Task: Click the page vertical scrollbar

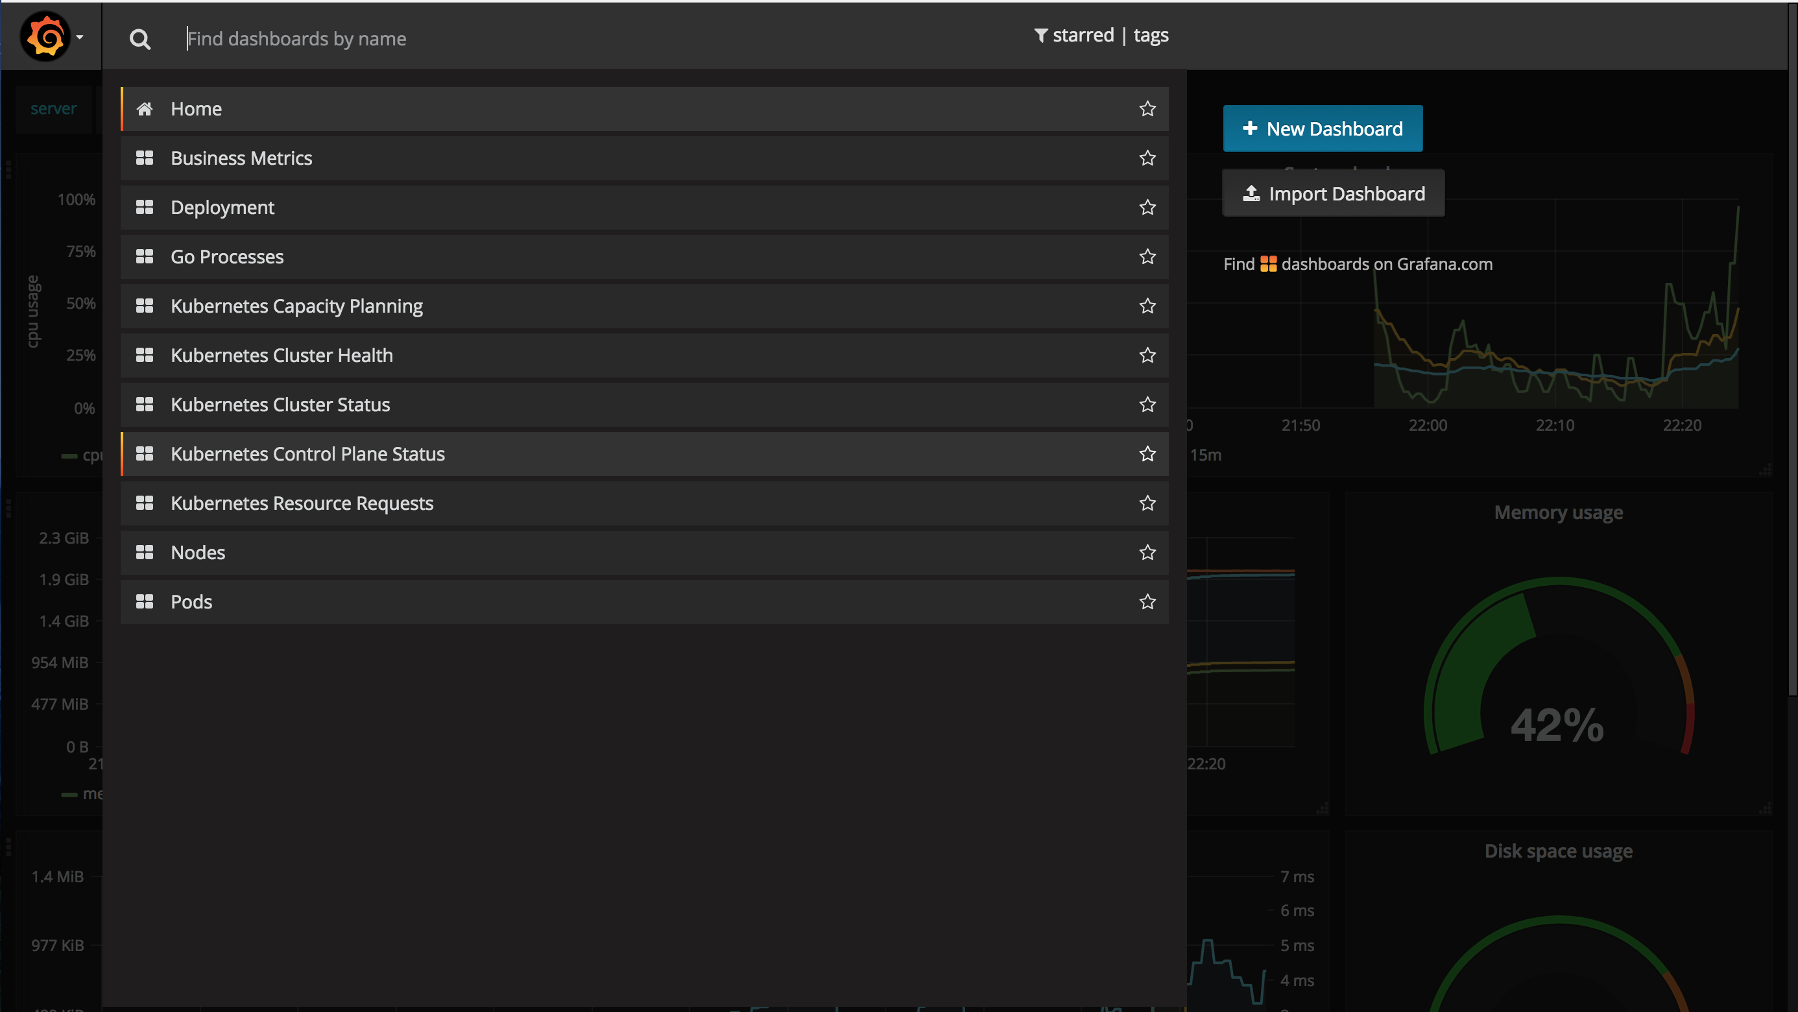Action: click(1792, 349)
